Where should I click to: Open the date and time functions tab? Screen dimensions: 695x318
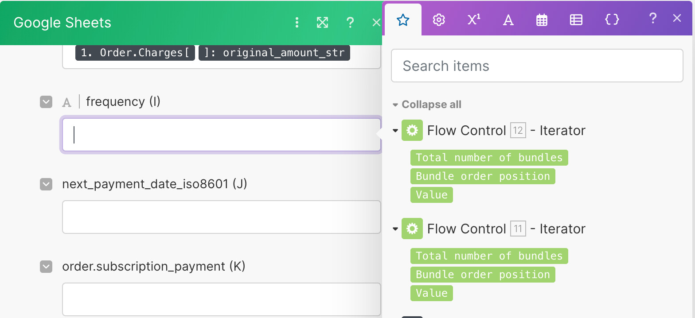pyautogui.click(x=542, y=20)
